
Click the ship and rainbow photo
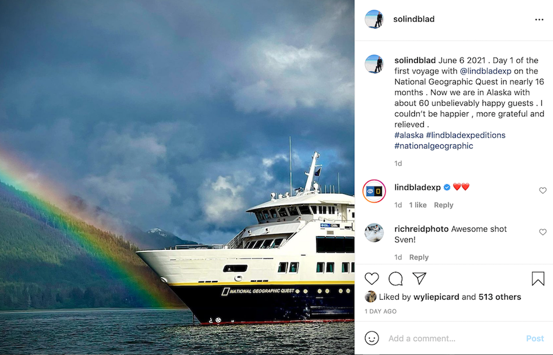(177, 177)
